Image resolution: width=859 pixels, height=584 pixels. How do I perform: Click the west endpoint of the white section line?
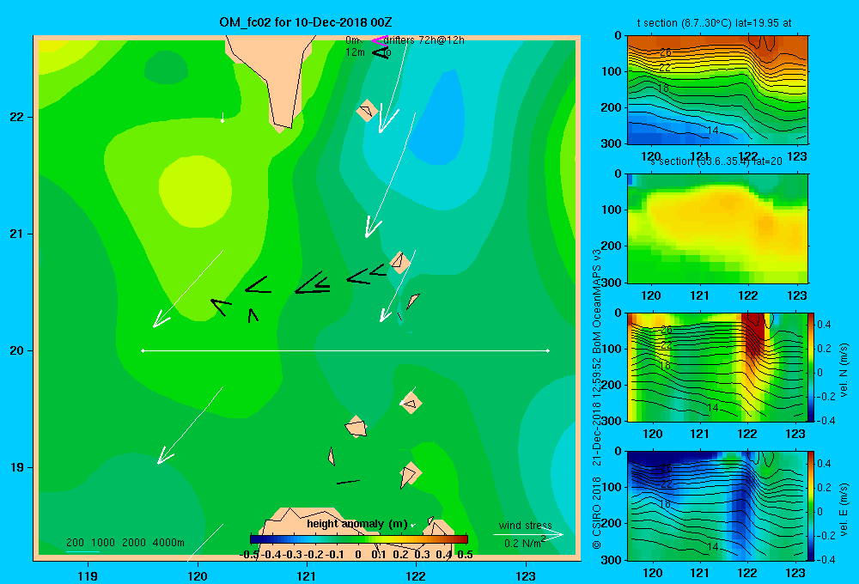[143, 350]
